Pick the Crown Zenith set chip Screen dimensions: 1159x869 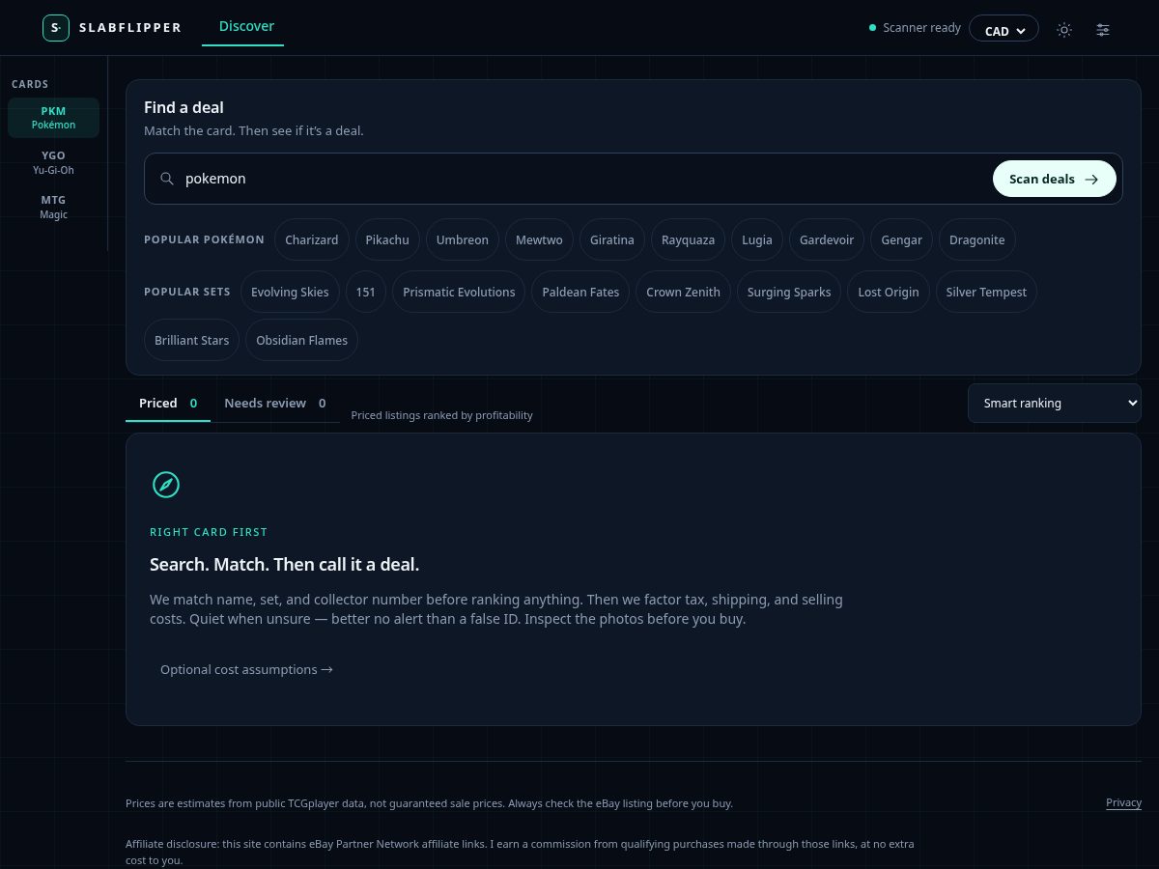click(x=683, y=292)
